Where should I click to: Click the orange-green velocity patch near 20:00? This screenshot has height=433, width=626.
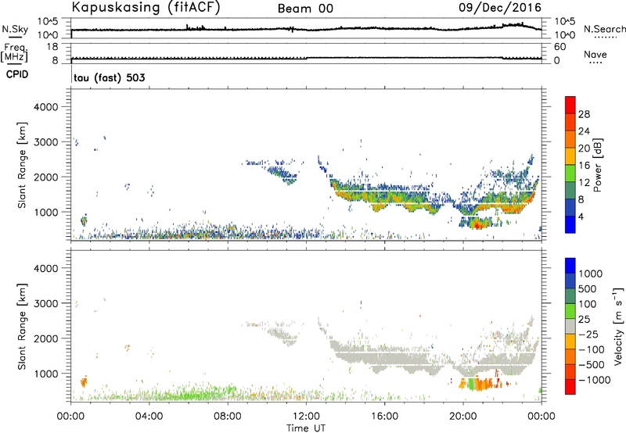coord(477,384)
